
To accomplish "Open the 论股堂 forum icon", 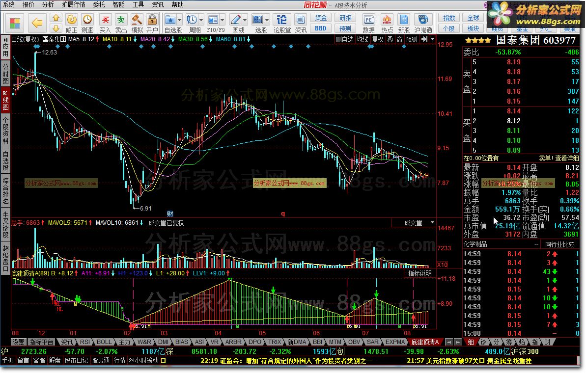I will (x=282, y=20).
